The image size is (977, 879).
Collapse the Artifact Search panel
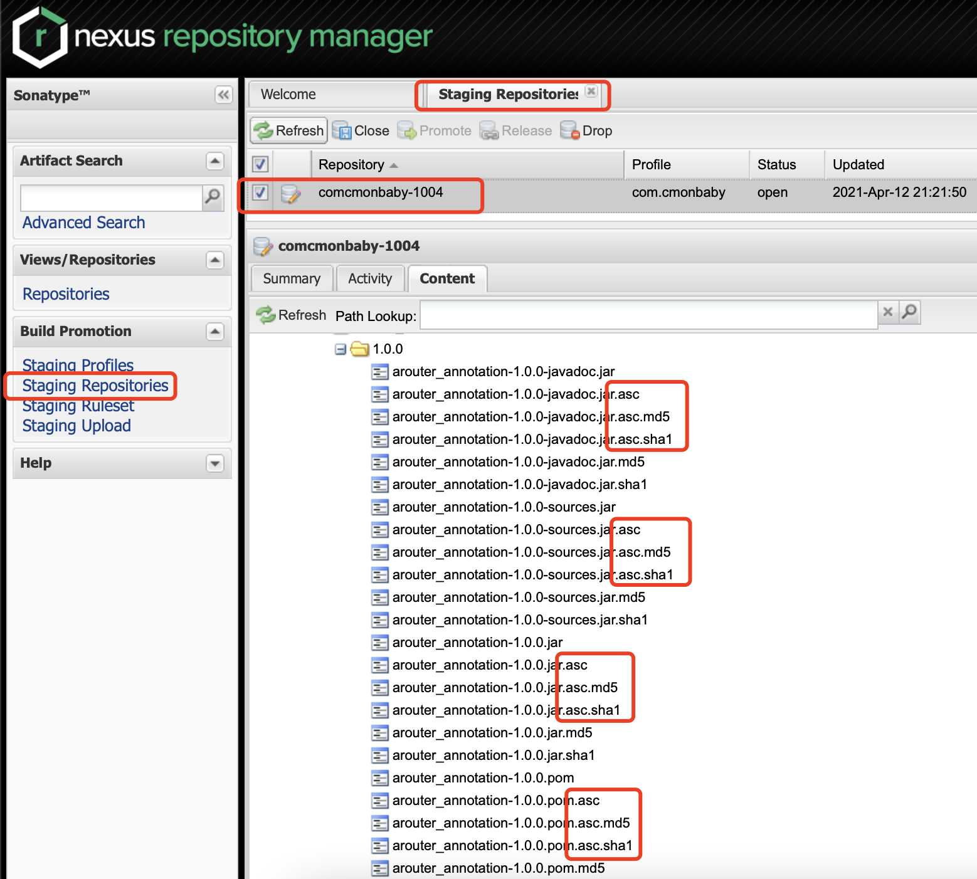(x=215, y=161)
